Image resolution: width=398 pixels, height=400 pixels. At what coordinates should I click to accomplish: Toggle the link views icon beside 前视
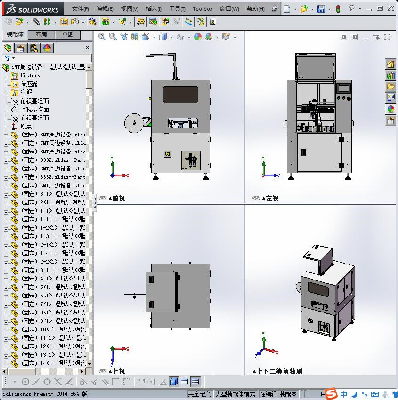pyautogui.click(x=102, y=199)
